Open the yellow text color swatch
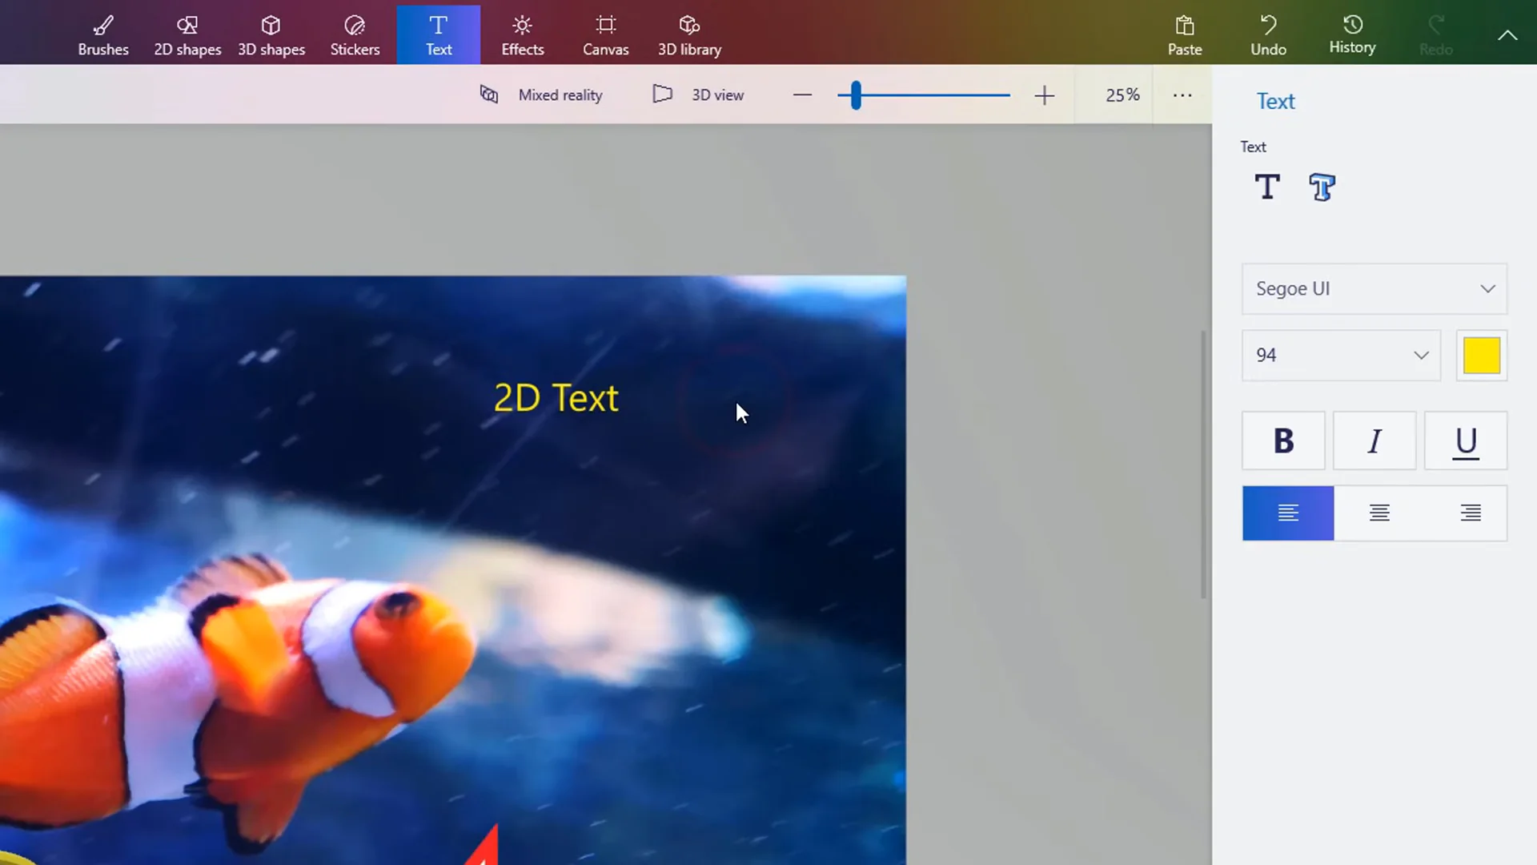Image resolution: width=1537 pixels, height=865 pixels. pyautogui.click(x=1482, y=356)
